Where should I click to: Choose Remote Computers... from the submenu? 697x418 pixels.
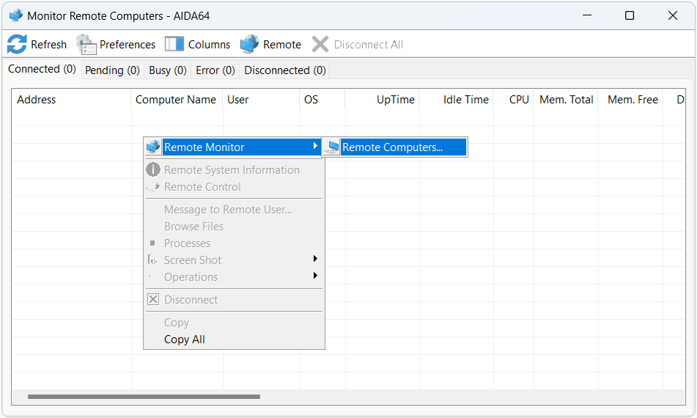click(x=392, y=147)
